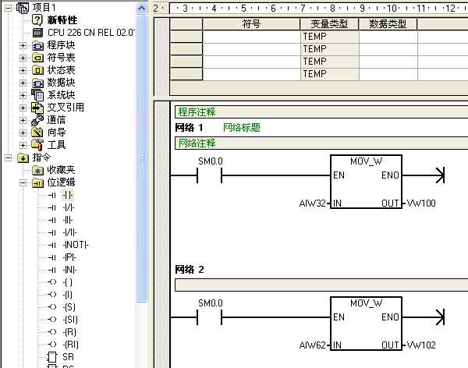Click the first TEMP row data type cell
The width and height of the screenshot is (468, 368).
tap(388, 37)
